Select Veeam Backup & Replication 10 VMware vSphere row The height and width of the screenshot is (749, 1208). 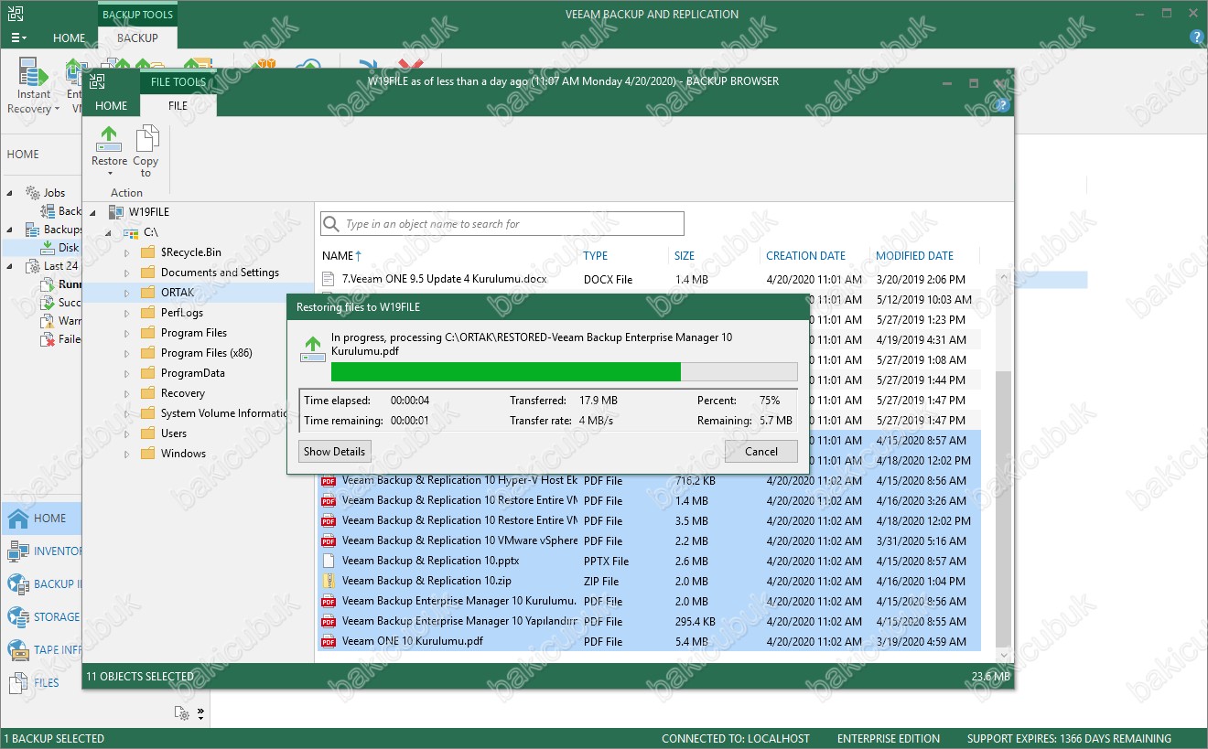pos(650,540)
